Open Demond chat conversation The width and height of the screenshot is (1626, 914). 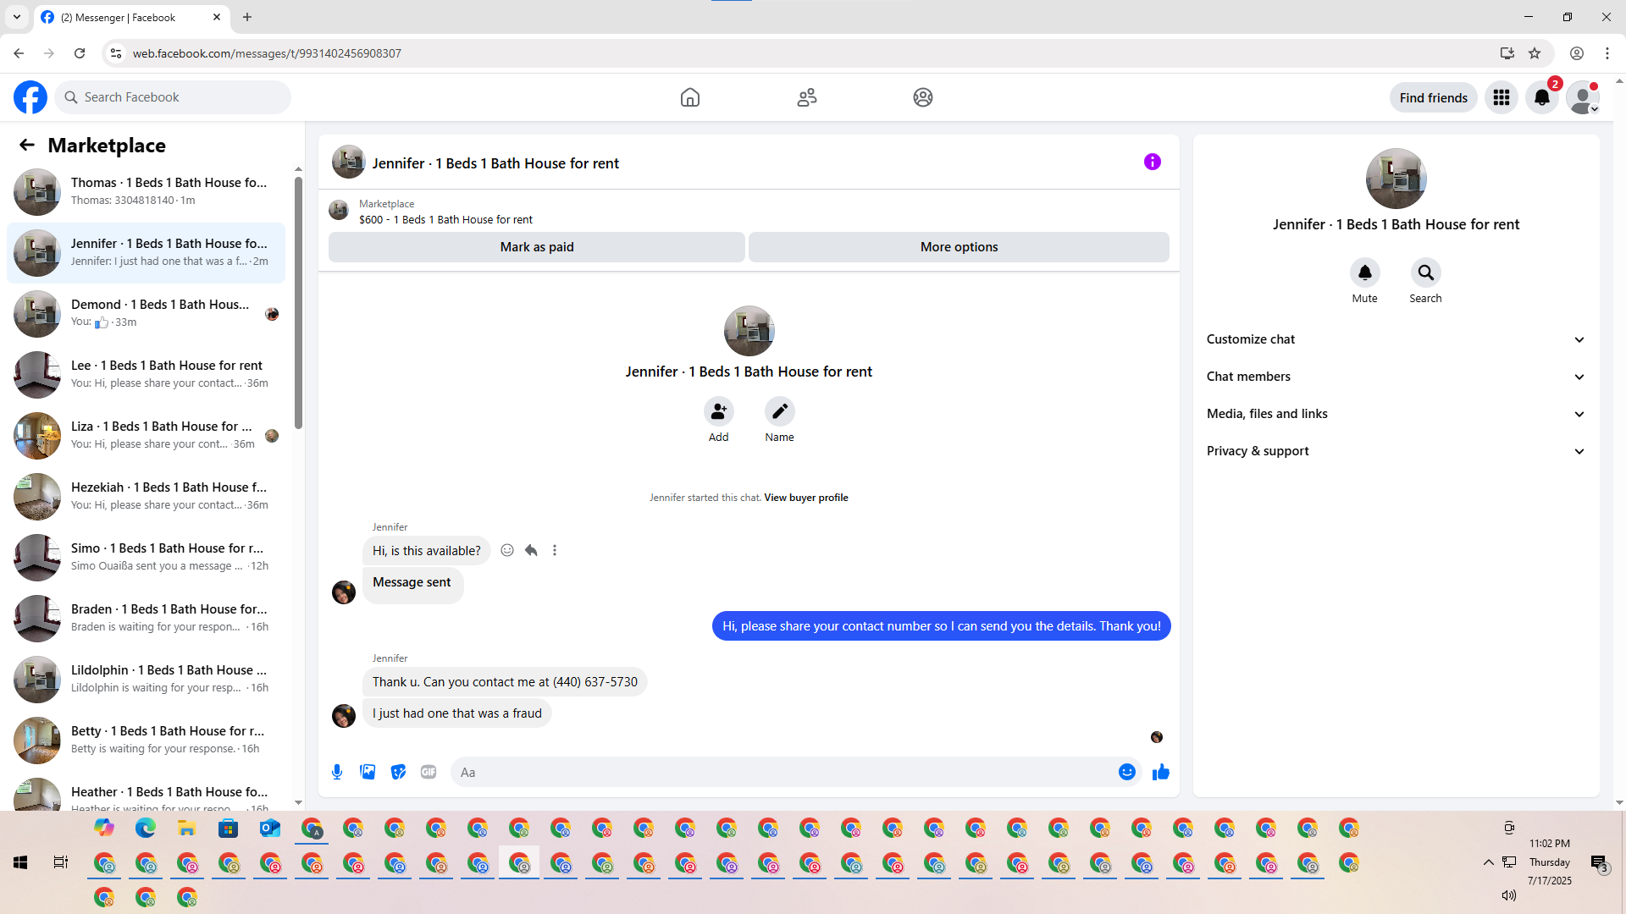click(146, 314)
